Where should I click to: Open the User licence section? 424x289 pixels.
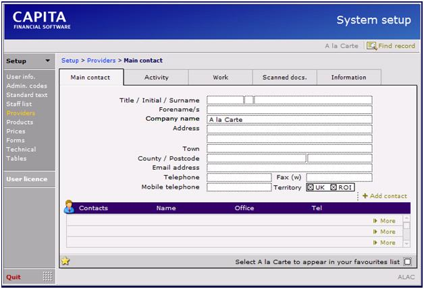click(x=27, y=179)
